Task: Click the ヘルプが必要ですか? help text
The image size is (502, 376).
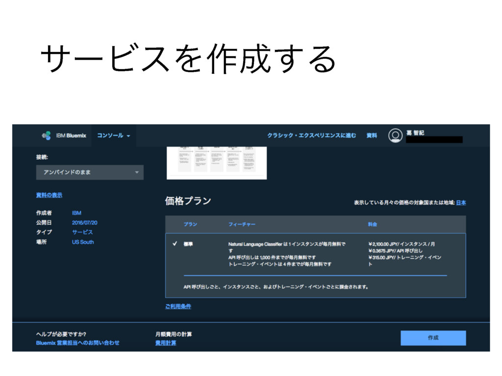Action: (61, 334)
